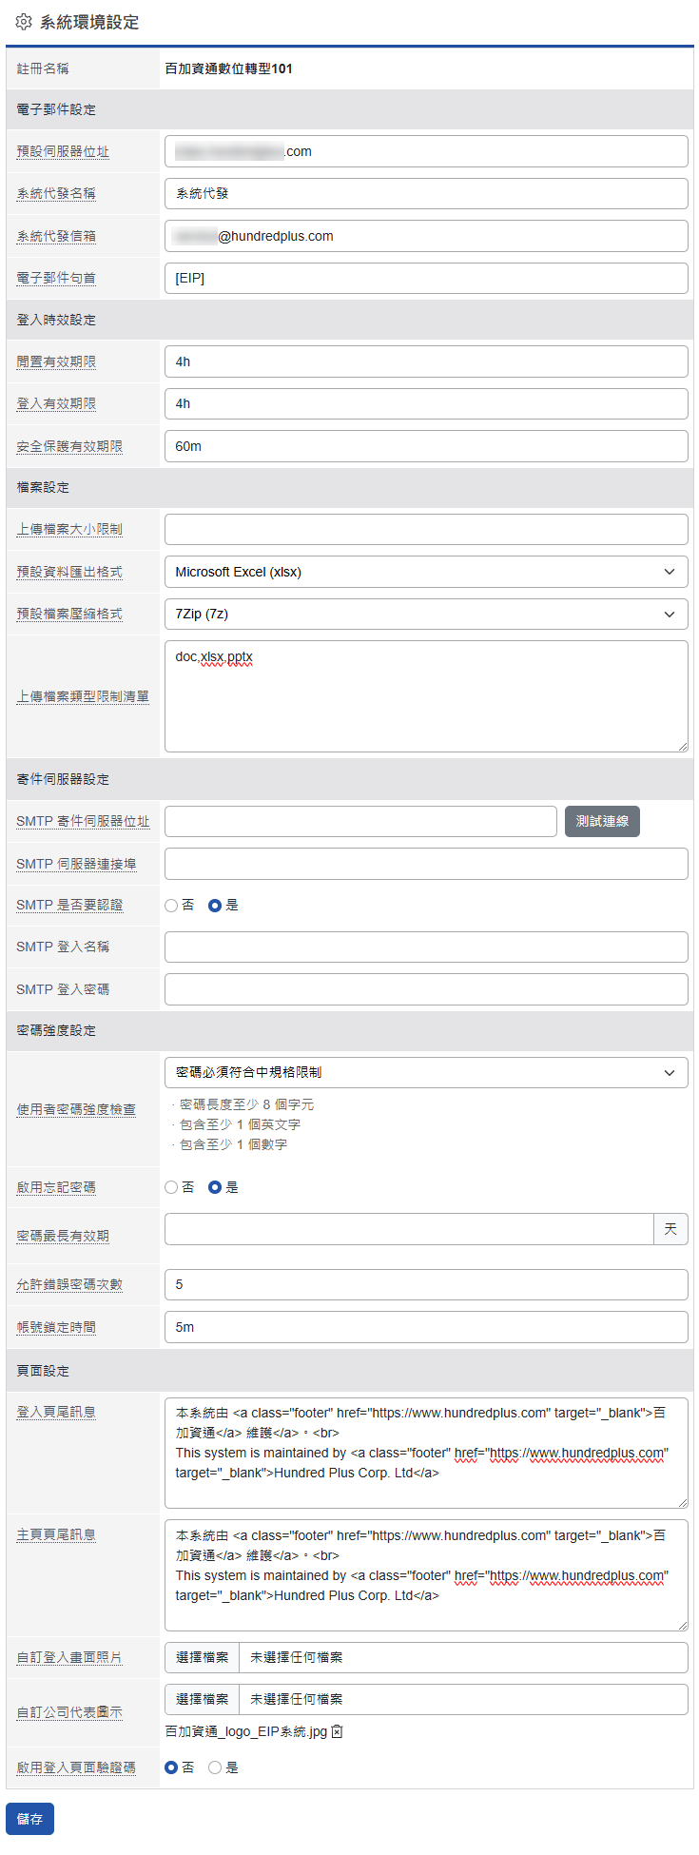Open the 預設資料匯出格式 dropdown
The width and height of the screenshot is (699, 1855).
[x=426, y=572]
